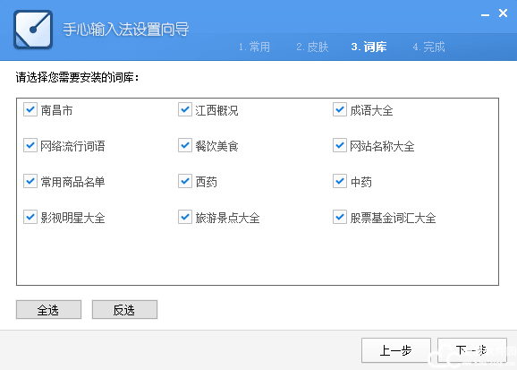This screenshot has height=370, width=517.
Task: Jump to the 4.完成 step tab
Action: 429,47
